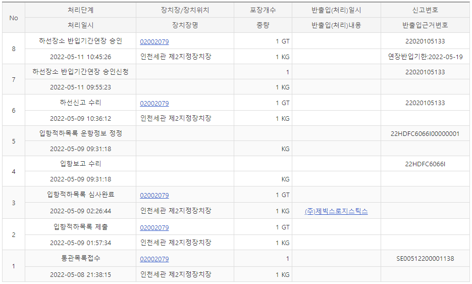Click the '장치장명' column header
Viewport: 472px width, 284px height.
pyautogui.click(x=185, y=25)
